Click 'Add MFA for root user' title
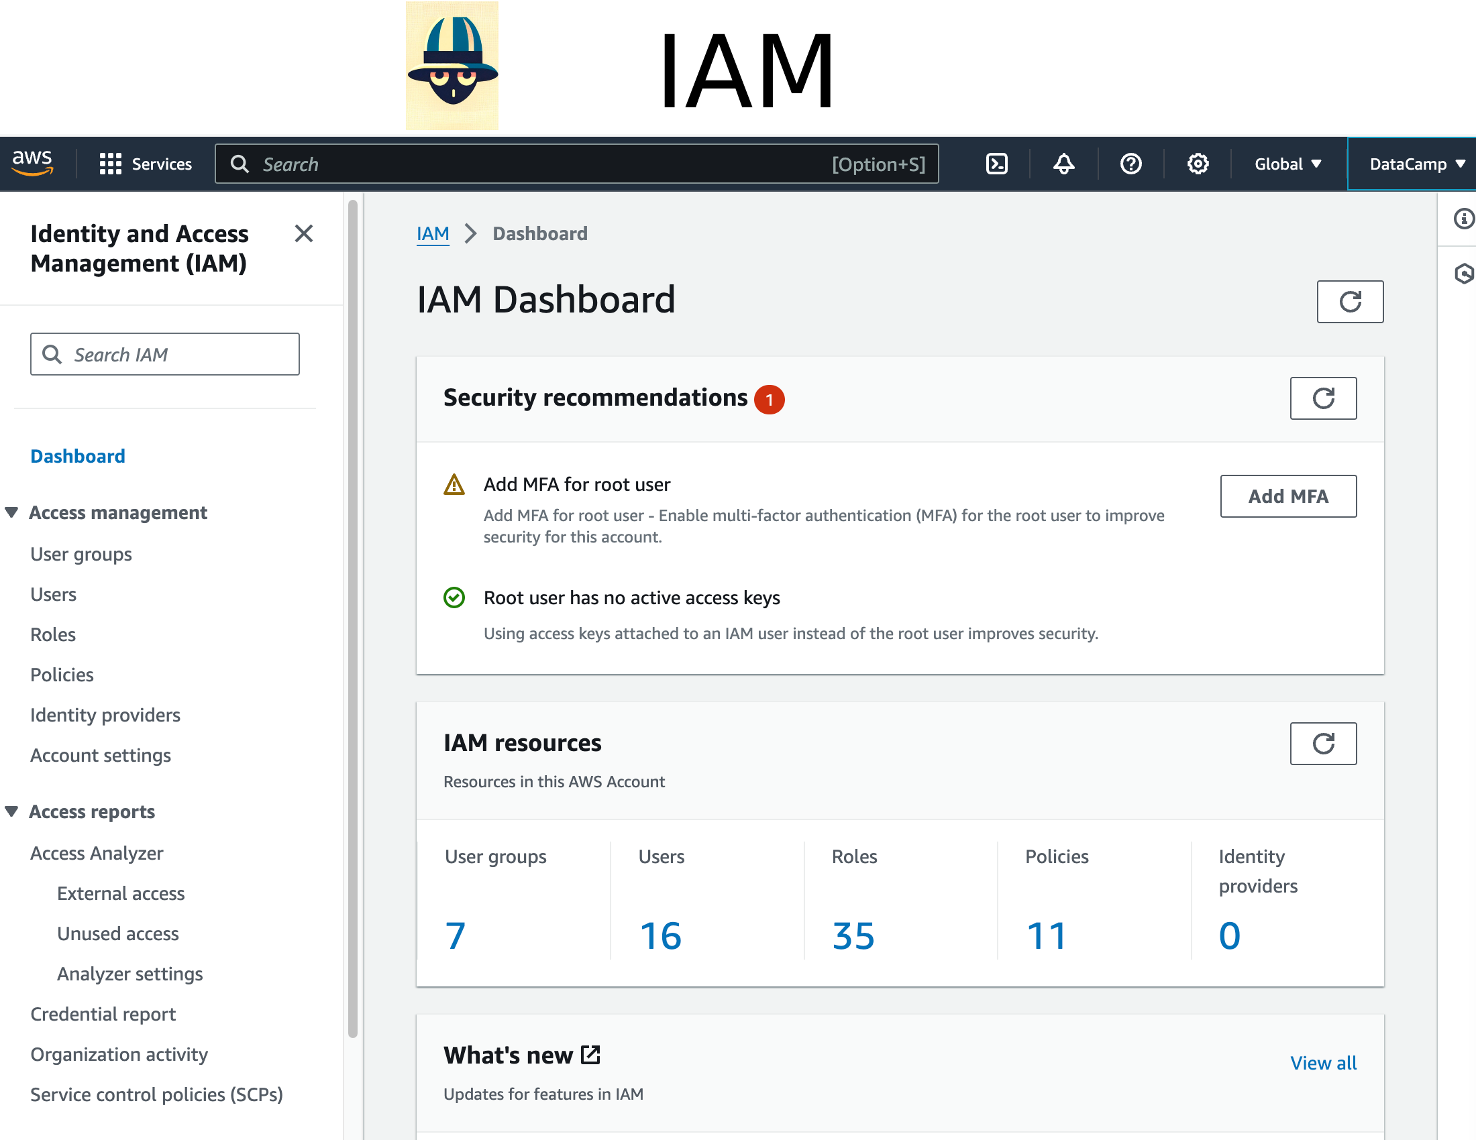The height and width of the screenshot is (1140, 1476). [577, 485]
